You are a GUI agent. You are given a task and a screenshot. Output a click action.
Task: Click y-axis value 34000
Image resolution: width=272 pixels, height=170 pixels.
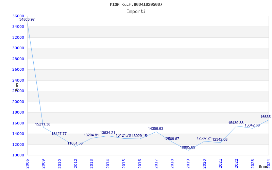coord(18,27)
